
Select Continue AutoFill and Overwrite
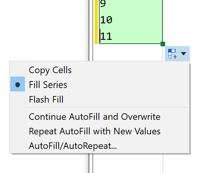95,117
